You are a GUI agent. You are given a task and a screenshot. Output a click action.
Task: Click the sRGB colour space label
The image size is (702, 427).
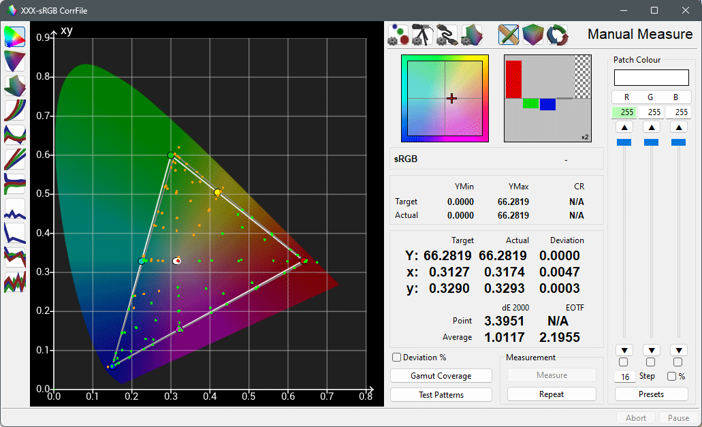tap(406, 159)
